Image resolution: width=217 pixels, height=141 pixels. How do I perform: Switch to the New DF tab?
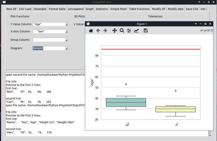coord(11,9)
